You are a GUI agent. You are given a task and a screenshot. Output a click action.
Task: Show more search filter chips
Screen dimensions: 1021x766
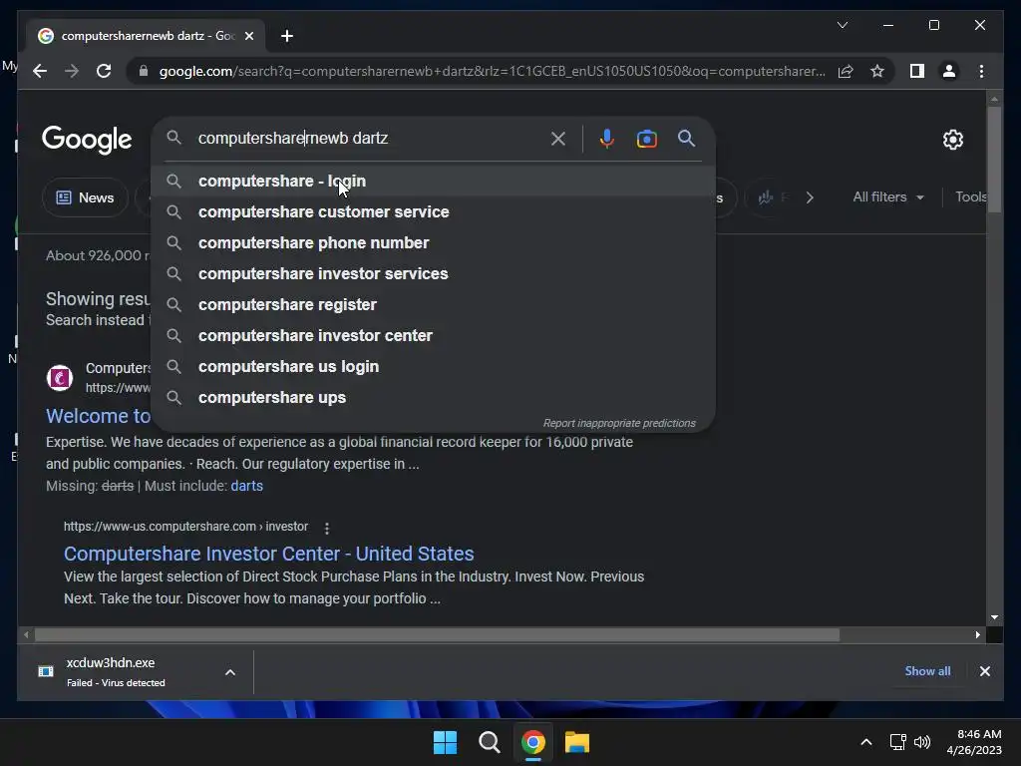click(x=810, y=197)
